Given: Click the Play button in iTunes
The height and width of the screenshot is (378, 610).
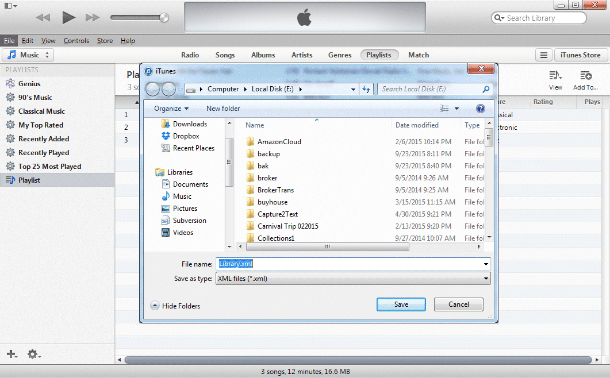Looking at the screenshot, I should [x=68, y=17].
